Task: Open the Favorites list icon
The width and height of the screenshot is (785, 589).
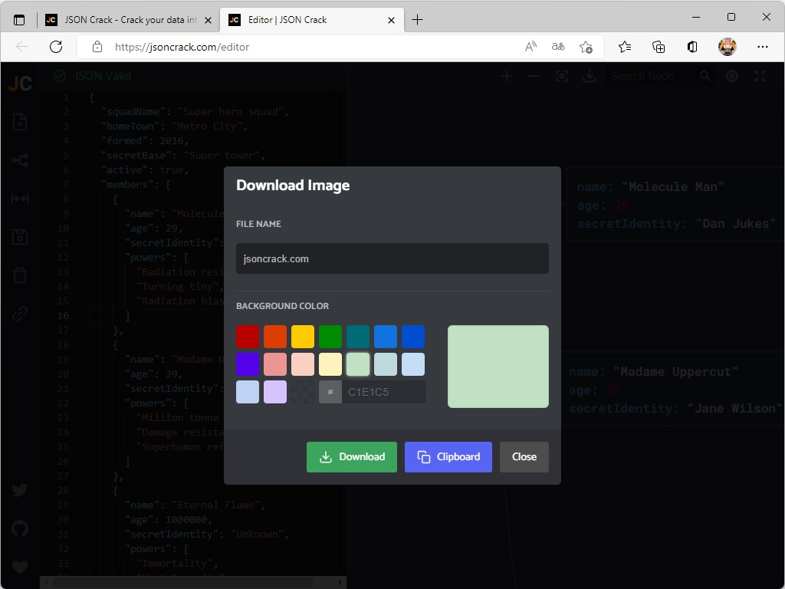Action: click(x=625, y=47)
